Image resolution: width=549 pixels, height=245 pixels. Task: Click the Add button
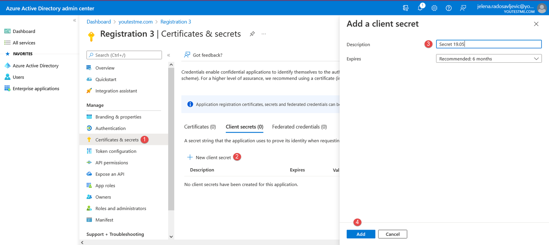pos(361,234)
